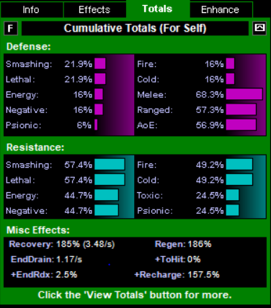Image resolution: width=271 pixels, height=308 pixels.
Task: Click the Regen stat text
Action: tap(183, 244)
